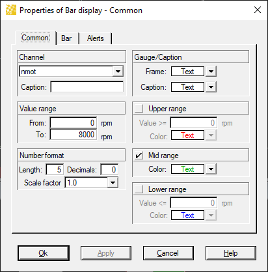Image resolution: width=268 pixels, height=272 pixels.
Task: Switch to the Alerts tab
Action: click(96, 38)
